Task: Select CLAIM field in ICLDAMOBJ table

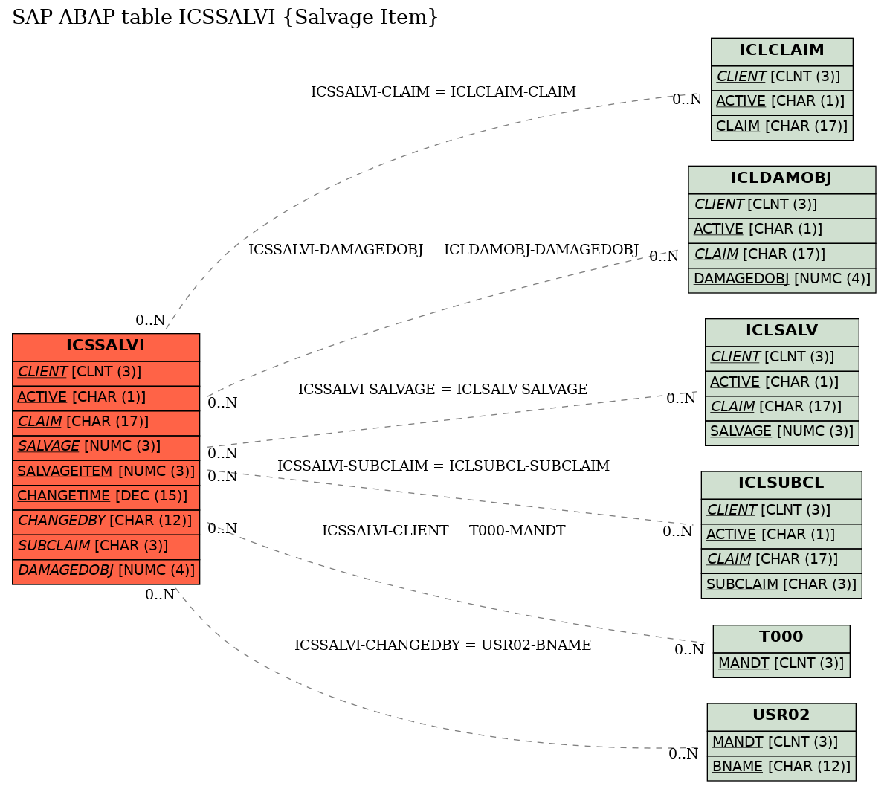Action: point(781,254)
